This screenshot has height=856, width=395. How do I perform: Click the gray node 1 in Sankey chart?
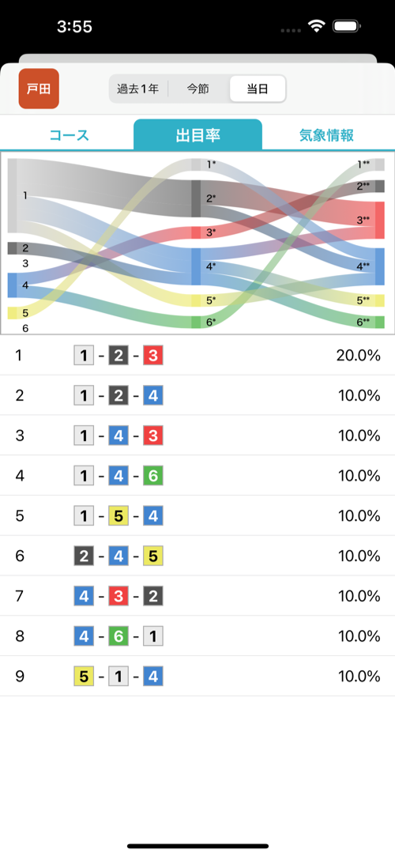pos(13,195)
